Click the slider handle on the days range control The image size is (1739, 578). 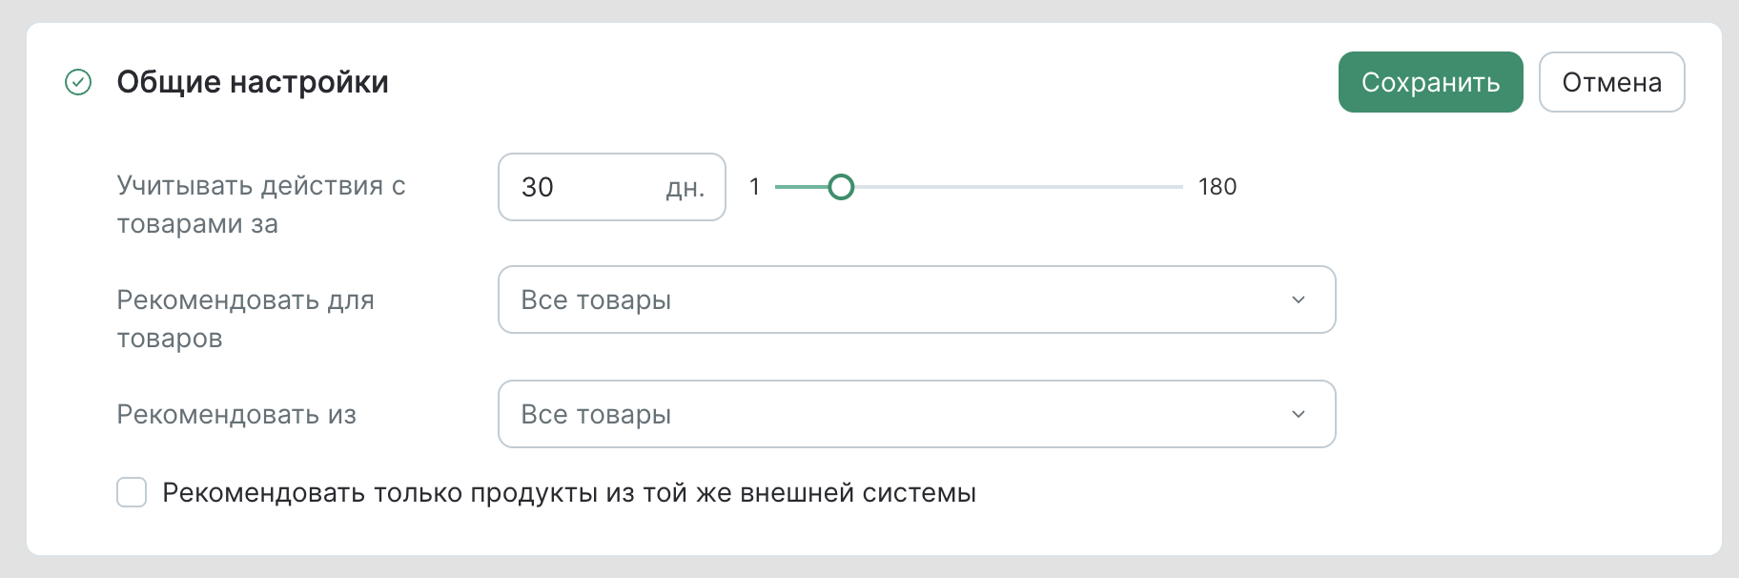[x=844, y=187]
